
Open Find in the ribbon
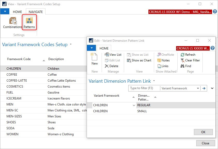(x=186, y=66)
